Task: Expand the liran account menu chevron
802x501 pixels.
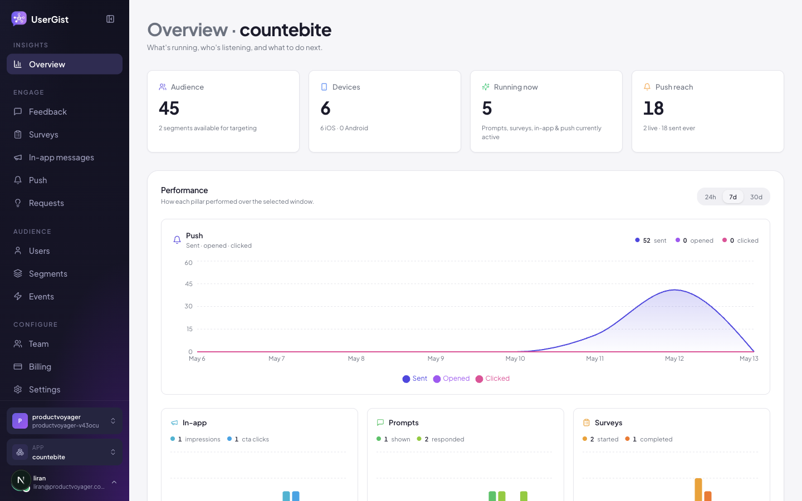Action: point(114,482)
